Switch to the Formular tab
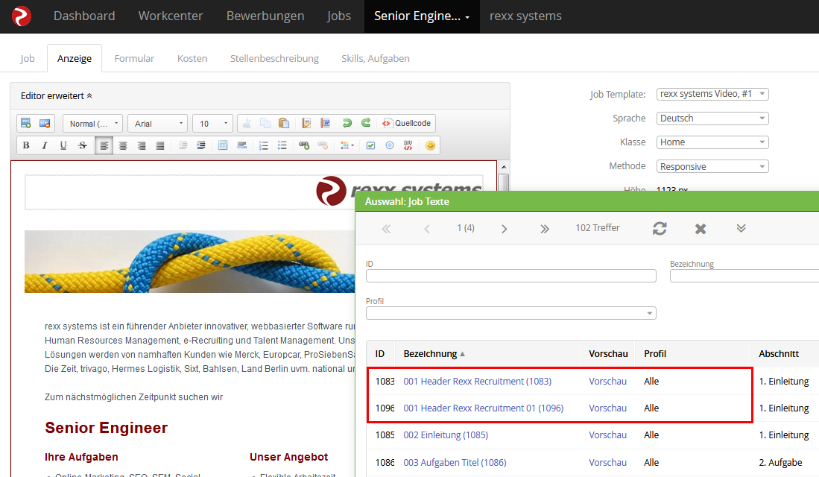This screenshot has width=819, height=477. [134, 59]
